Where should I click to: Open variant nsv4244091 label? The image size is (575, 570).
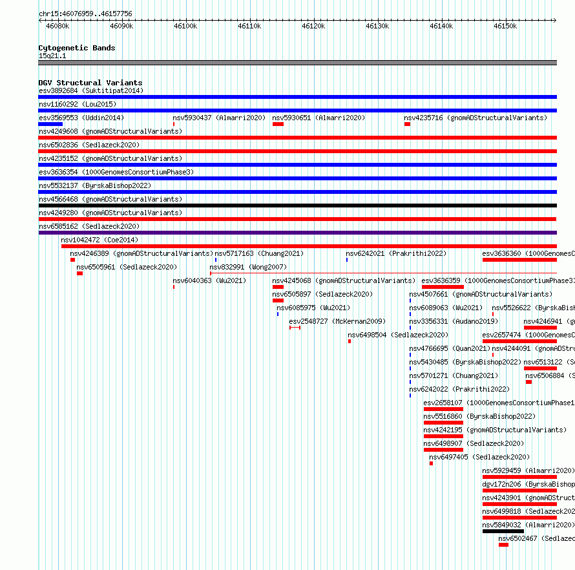[533, 348]
